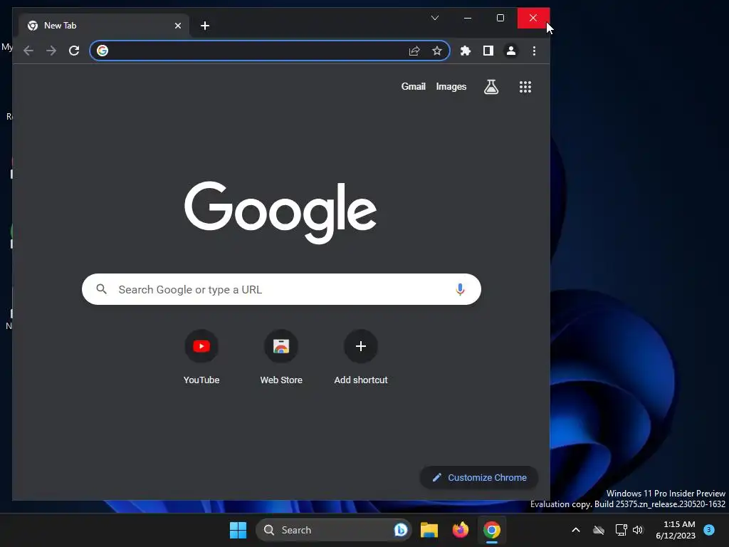Image resolution: width=729 pixels, height=547 pixels.
Task: Click the Customize Chrome button
Action: [x=479, y=478]
